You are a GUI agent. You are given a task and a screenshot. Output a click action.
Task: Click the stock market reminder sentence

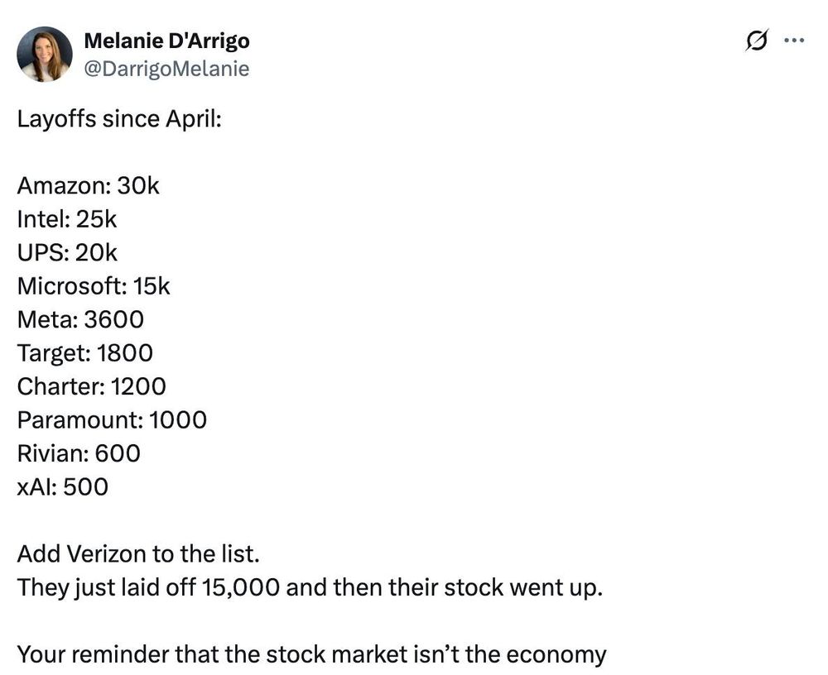pyautogui.click(x=311, y=655)
